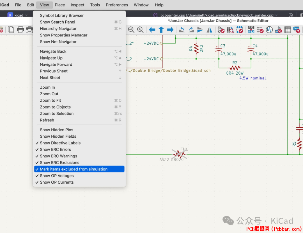Choose Show Search Panel
The height and width of the screenshot is (233, 303).
(x=79, y=22)
